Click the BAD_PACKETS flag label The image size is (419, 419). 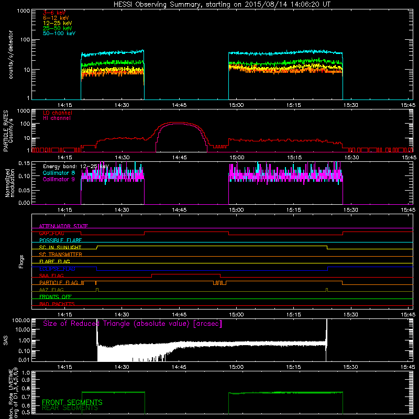click(57, 304)
